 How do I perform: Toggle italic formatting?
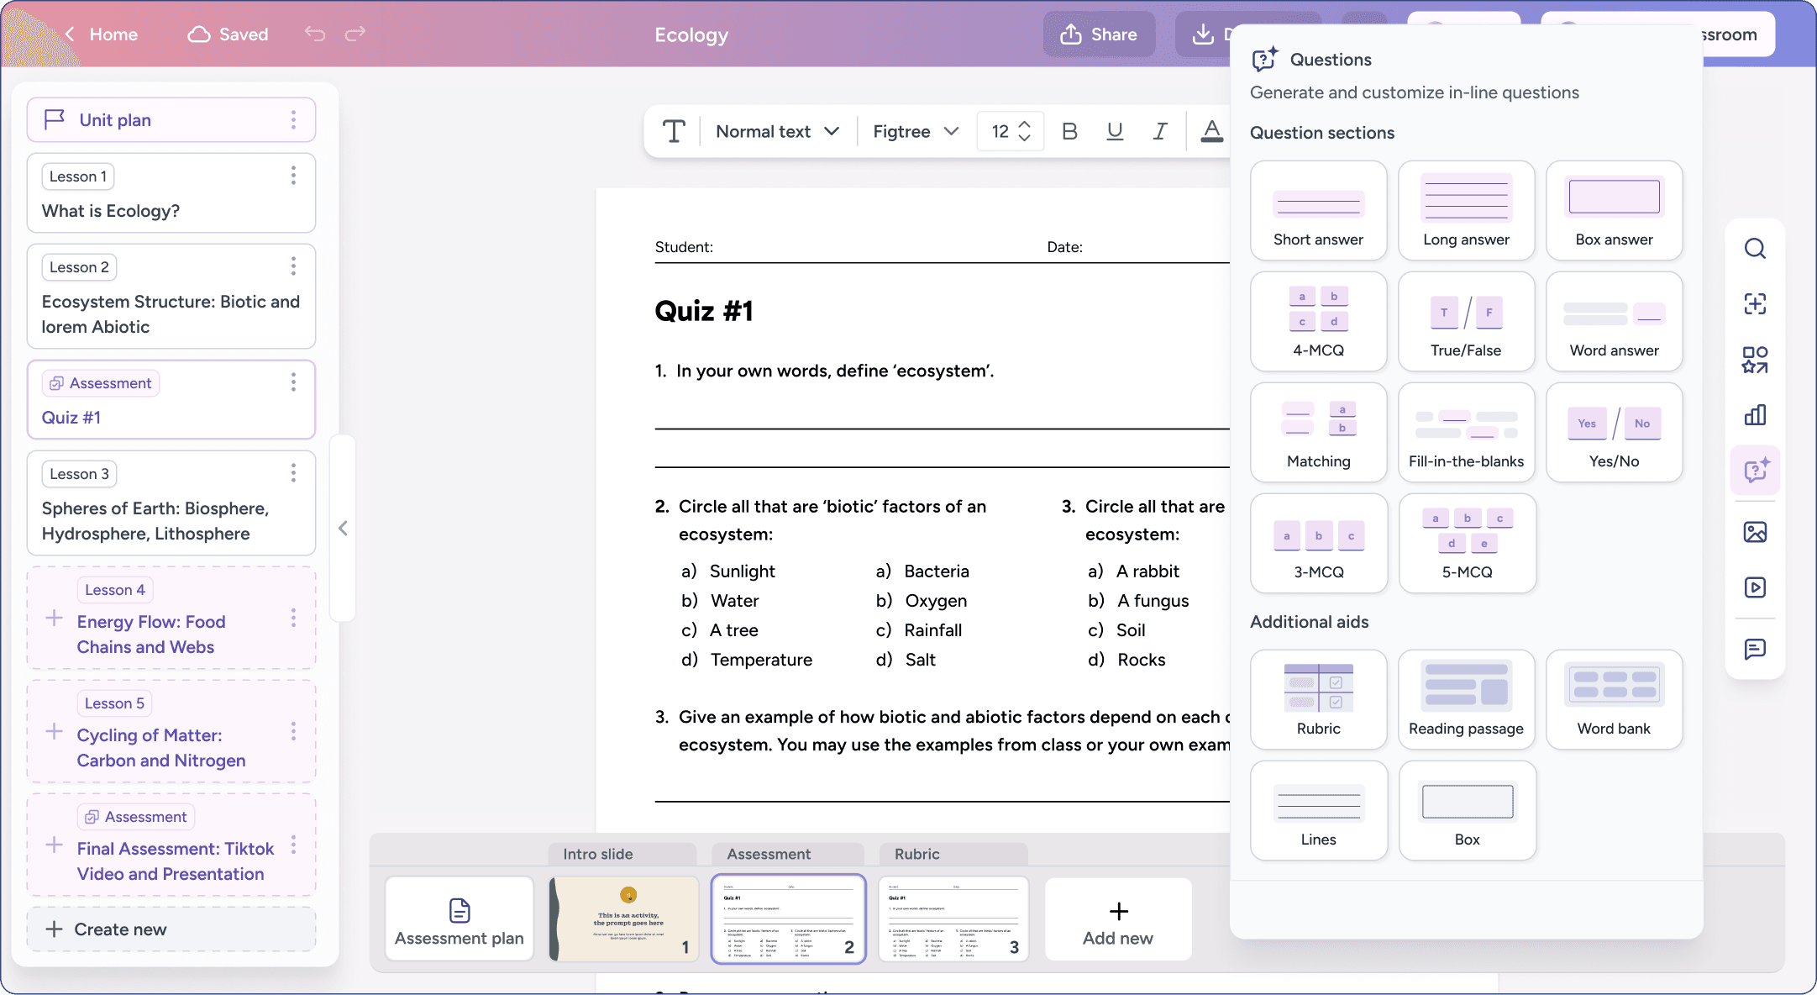(1160, 131)
